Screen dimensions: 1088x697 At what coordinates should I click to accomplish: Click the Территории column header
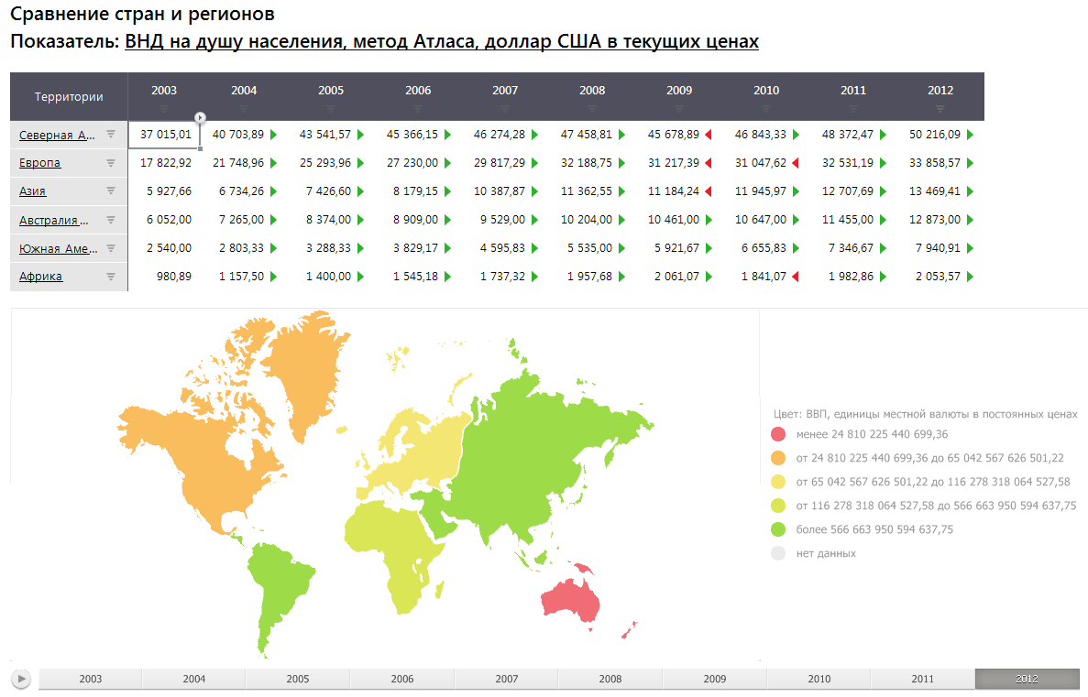pyautogui.click(x=69, y=96)
